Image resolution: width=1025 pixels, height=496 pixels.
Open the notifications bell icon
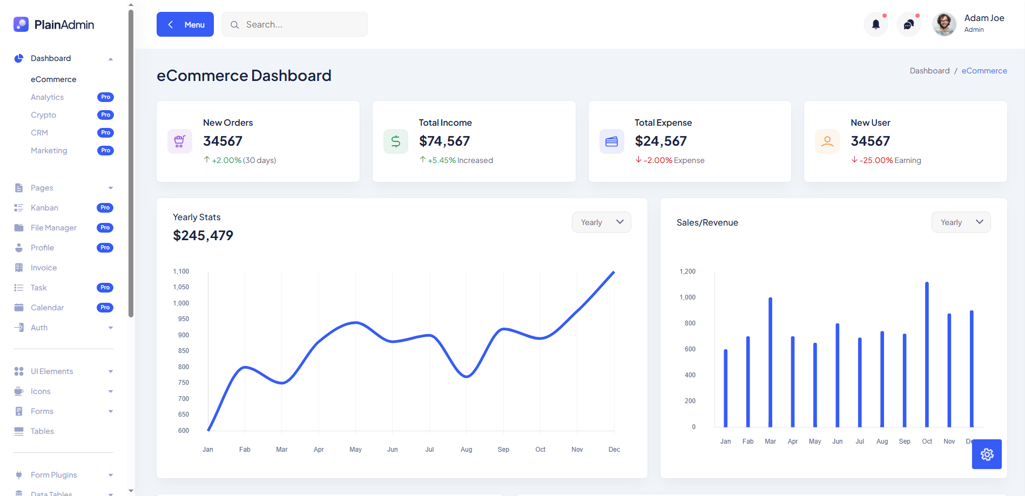pyautogui.click(x=876, y=24)
